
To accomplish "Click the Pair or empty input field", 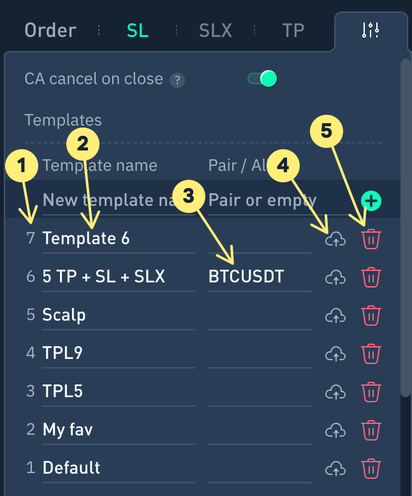I will (x=261, y=201).
